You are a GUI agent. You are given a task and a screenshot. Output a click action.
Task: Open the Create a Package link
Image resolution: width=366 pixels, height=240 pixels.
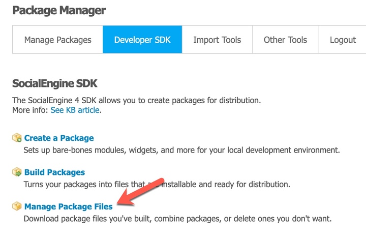(59, 138)
